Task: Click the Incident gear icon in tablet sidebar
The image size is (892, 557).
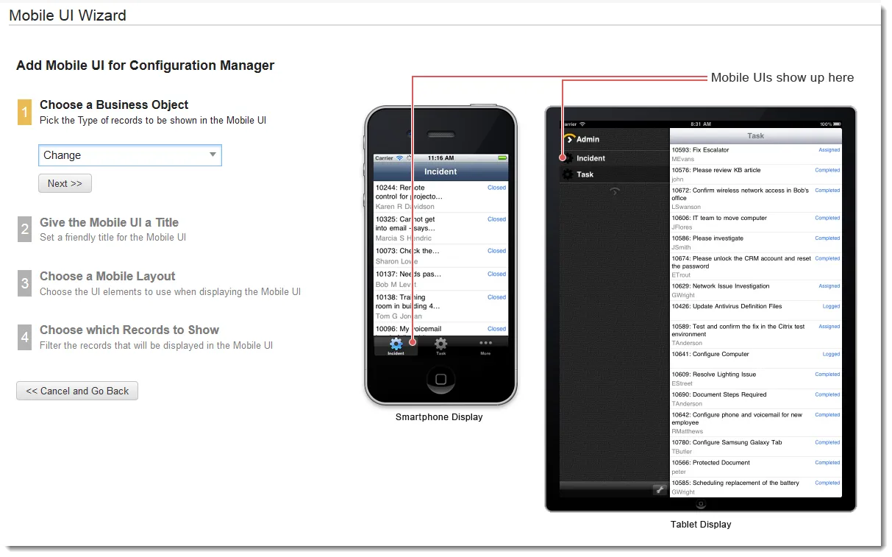Action: [567, 158]
